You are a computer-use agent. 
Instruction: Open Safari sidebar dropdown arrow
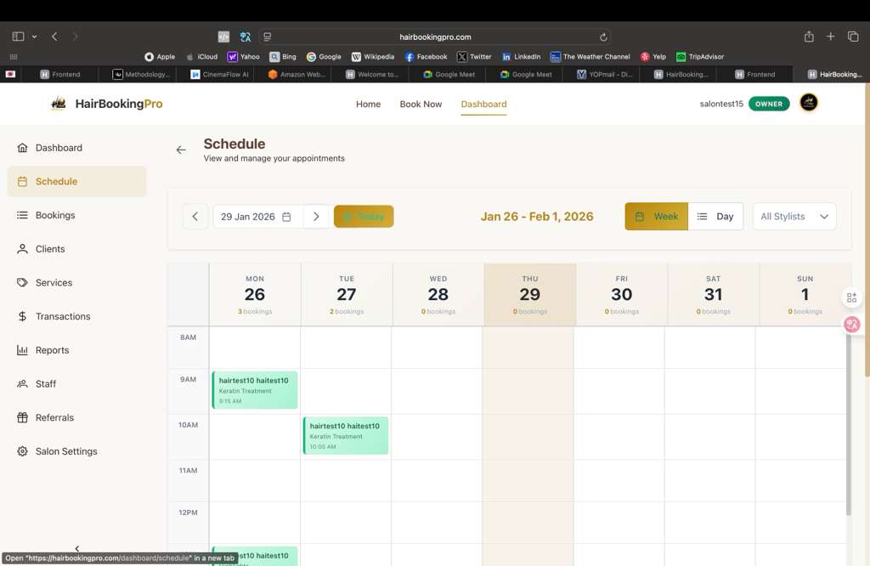(x=34, y=37)
